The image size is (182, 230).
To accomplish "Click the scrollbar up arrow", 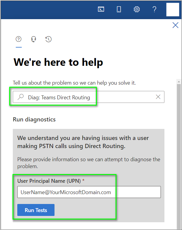I will click(179, 82).
